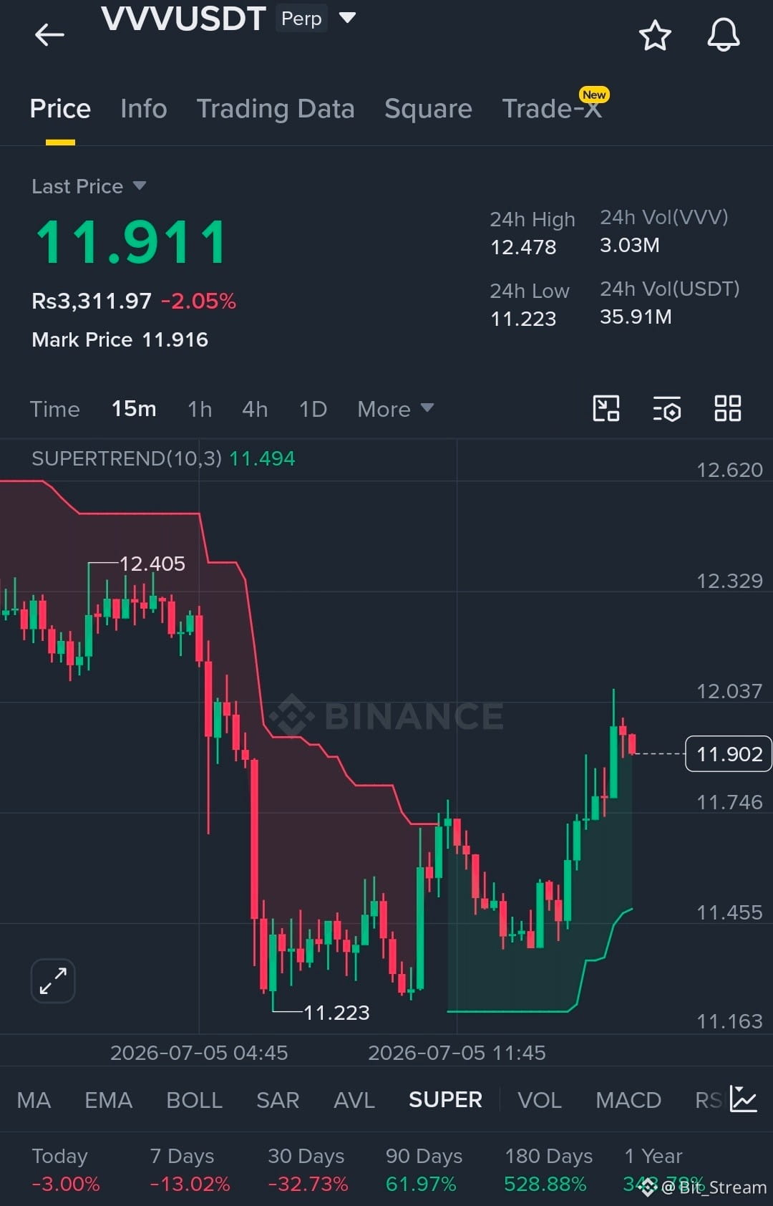Click the 24h Vol(USDT) value 35.91M
The height and width of the screenshot is (1206, 773).
pos(636,317)
